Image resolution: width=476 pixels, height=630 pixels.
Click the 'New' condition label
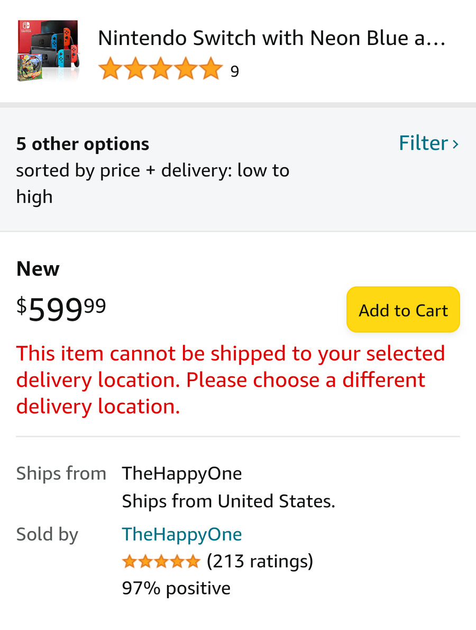point(38,269)
